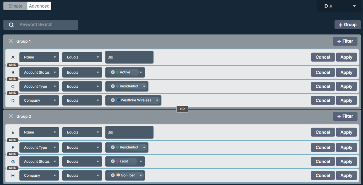Add a filter to Group 1
This screenshot has height=185, width=363.
345,41
